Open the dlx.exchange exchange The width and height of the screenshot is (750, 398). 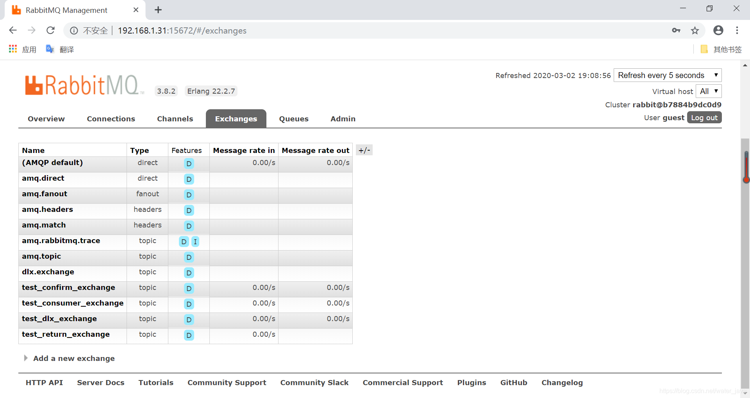click(x=48, y=272)
